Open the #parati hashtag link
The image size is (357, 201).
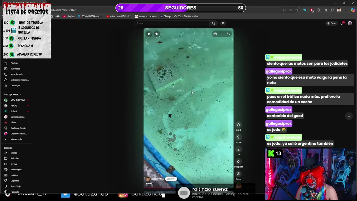tap(149, 184)
